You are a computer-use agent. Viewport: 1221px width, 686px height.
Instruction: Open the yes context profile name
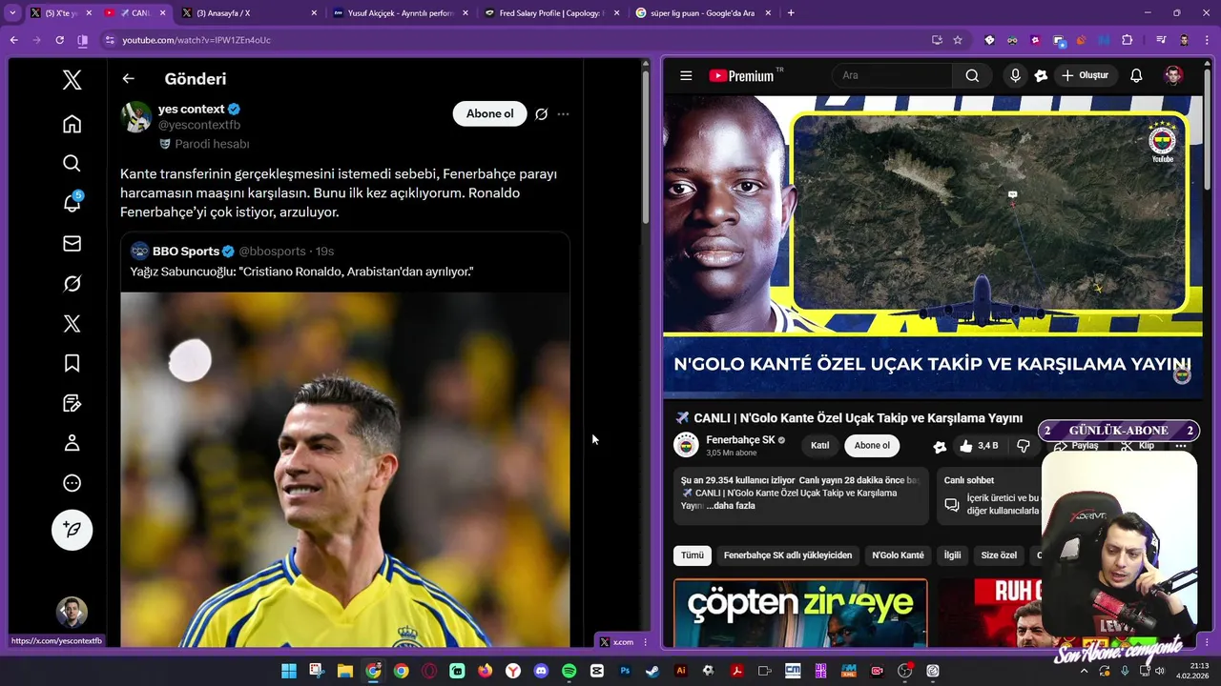coord(191,109)
